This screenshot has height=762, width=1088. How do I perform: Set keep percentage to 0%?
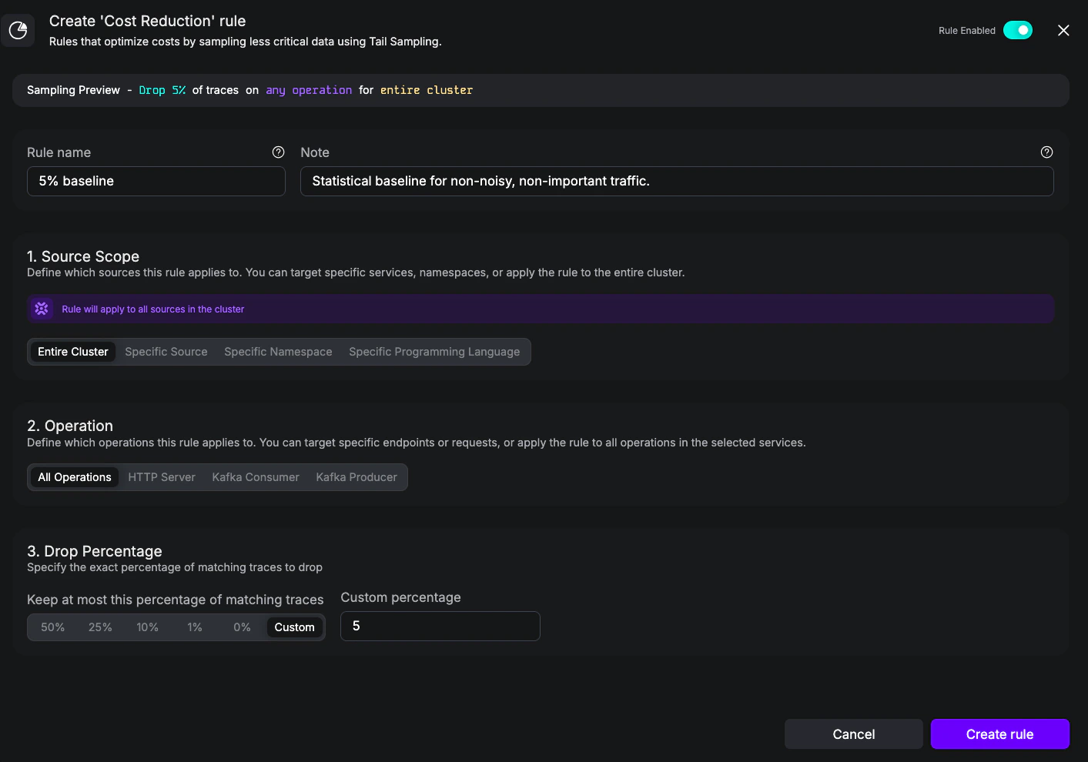[x=243, y=627]
